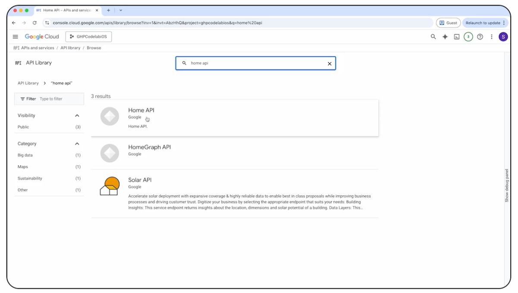Open the help question mark icon
The height and width of the screenshot is (293, 518).
click(480, 37)
